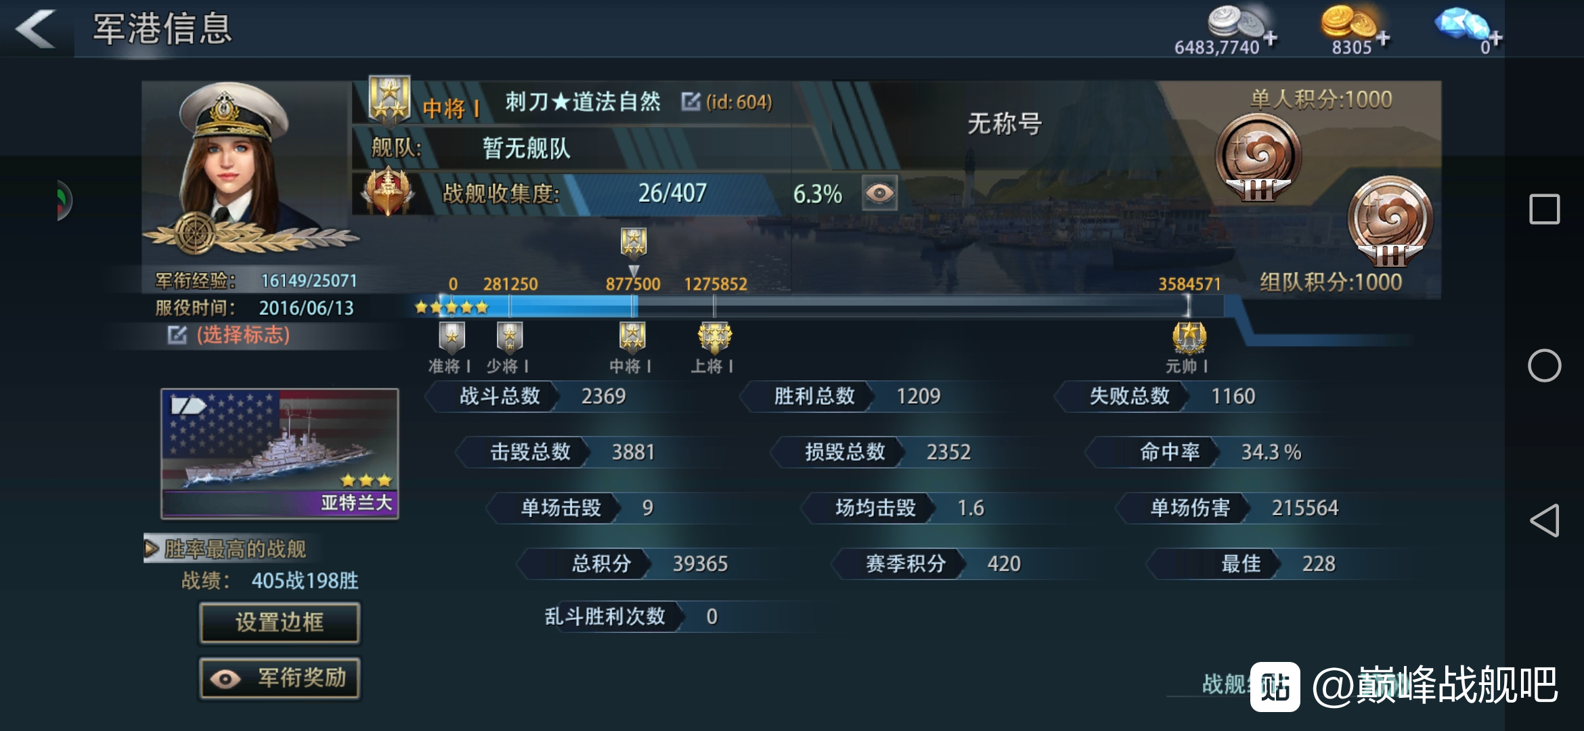Open the 战舰 link at the bottom right
The width and height of the screenshot is (1584, 731).
pos(1225,684)
